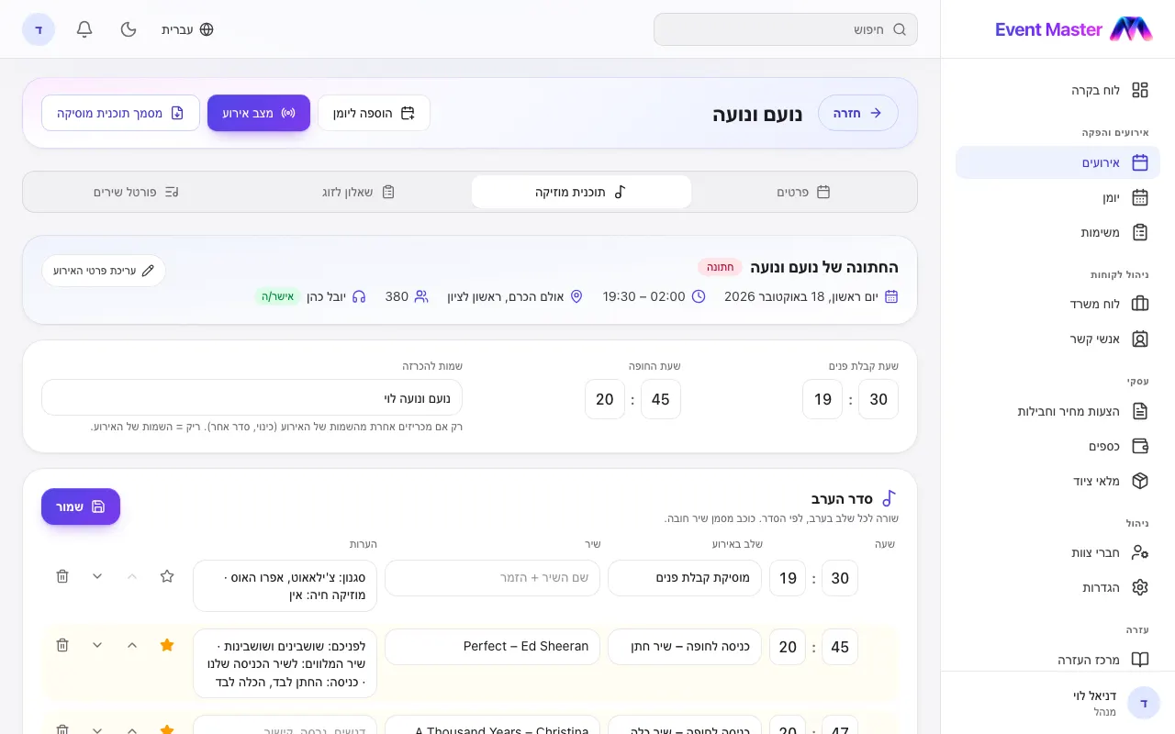
Task: Switch to the שאלון לזוג tab
Action: coord(359,192)
